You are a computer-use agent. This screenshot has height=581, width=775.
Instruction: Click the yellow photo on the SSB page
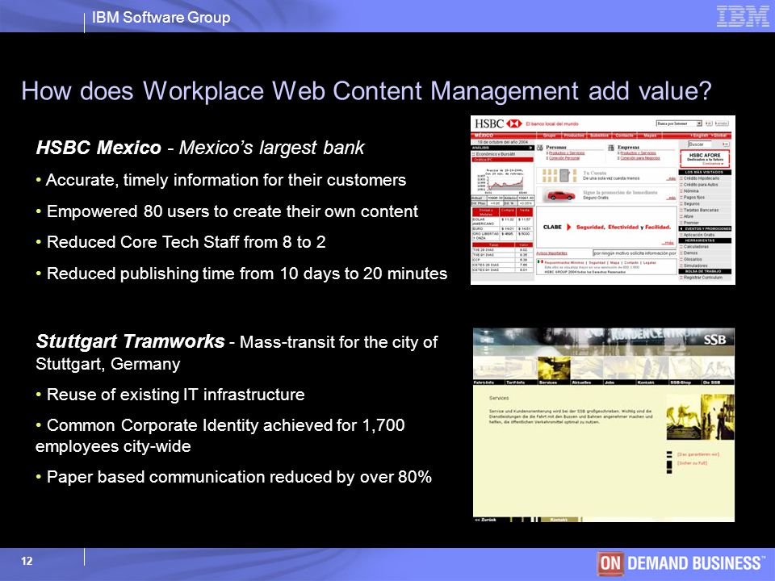[700, 417]
